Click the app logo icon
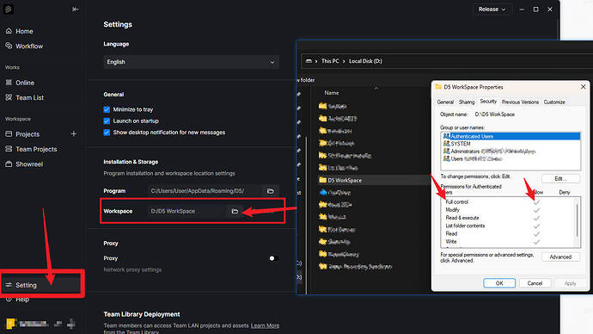The height and width of the screenshot is (334, 593). 9,9
